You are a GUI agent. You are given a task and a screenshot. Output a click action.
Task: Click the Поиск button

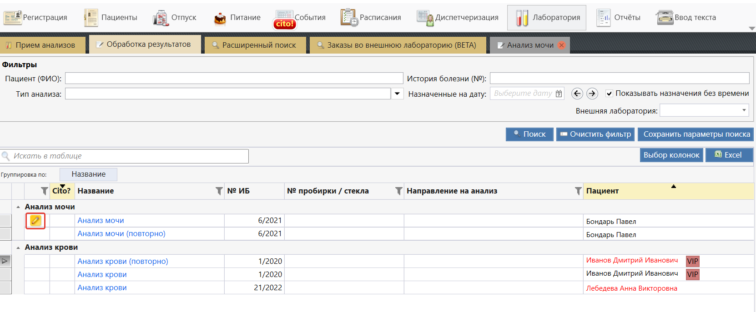[529, 134]
